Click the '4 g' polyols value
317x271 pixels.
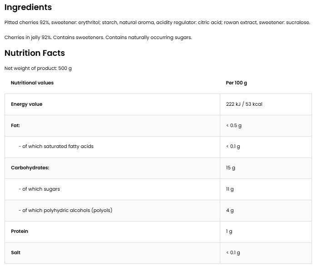(229, 210)
